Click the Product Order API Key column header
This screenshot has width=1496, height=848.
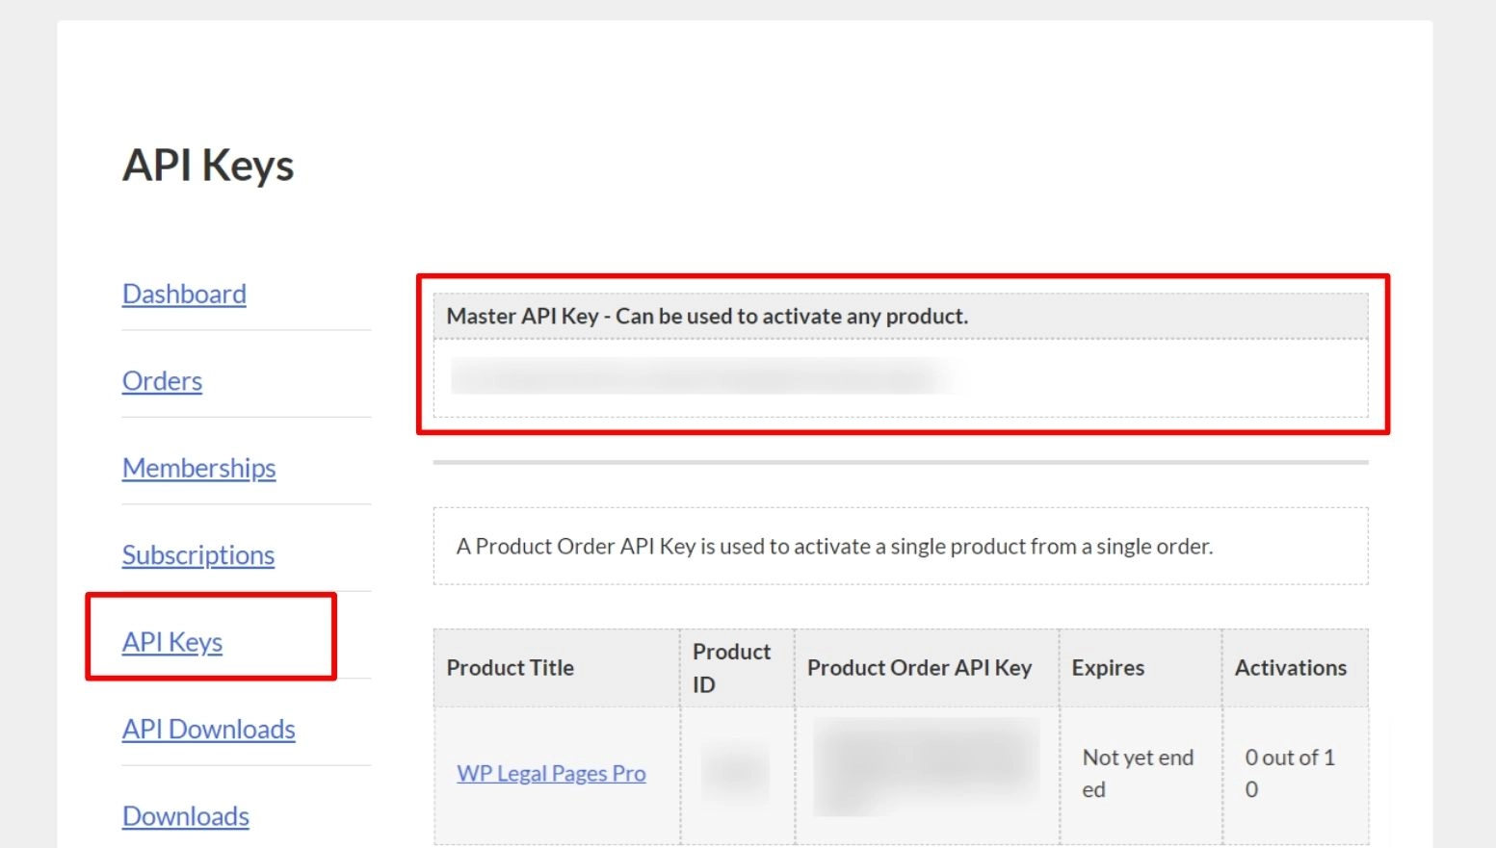[x=920, y=667]
